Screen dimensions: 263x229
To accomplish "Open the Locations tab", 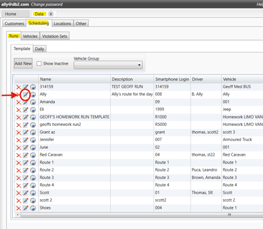I will pos(62,24).
